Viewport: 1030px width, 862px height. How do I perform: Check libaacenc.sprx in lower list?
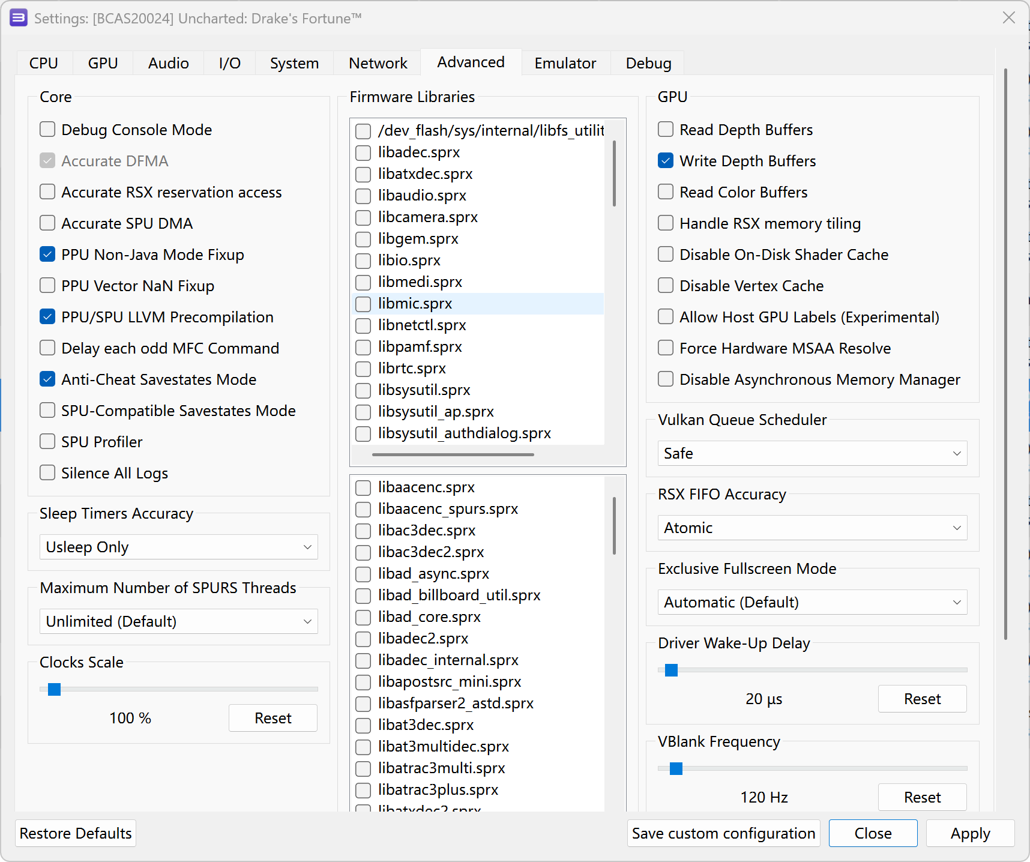[363, 487]
